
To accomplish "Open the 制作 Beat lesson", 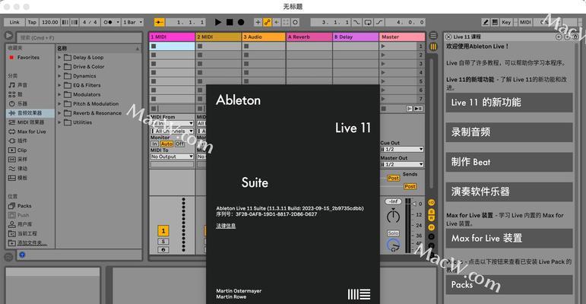I will click(x=509, y=162).
